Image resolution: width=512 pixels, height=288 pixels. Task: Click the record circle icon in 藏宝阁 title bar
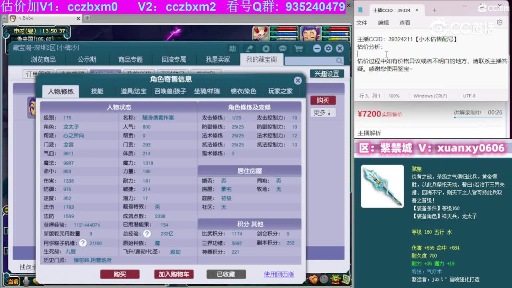266,49
